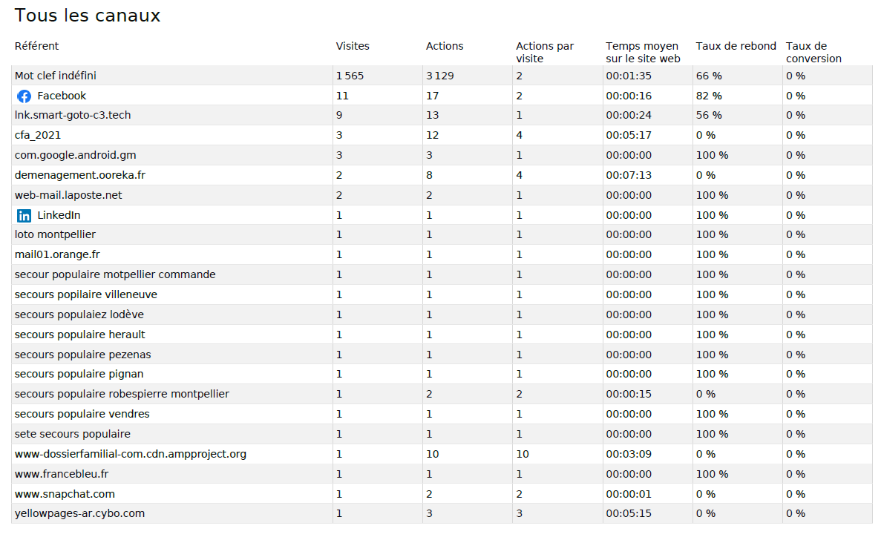Click the Facebook logo icon
884x537 pixels.
tap(24, 96)
